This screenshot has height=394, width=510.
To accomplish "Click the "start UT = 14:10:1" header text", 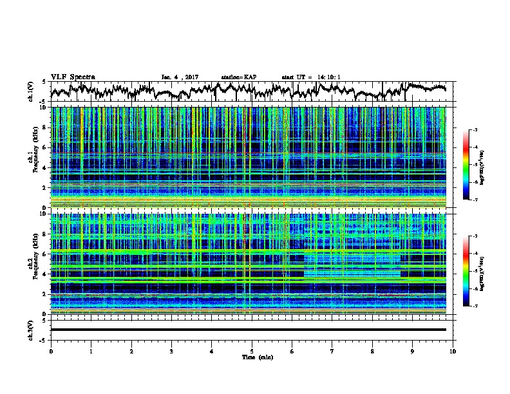I will [x=311, y=77].
